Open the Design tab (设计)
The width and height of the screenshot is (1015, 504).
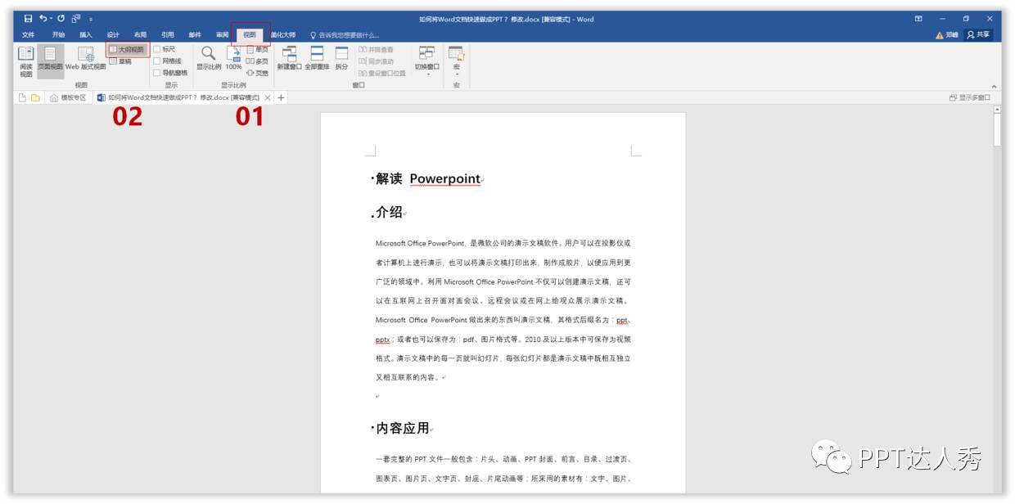(113, 35)
